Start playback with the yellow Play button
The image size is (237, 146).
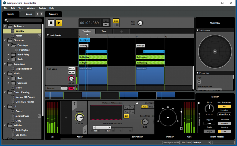click(59, 23)
